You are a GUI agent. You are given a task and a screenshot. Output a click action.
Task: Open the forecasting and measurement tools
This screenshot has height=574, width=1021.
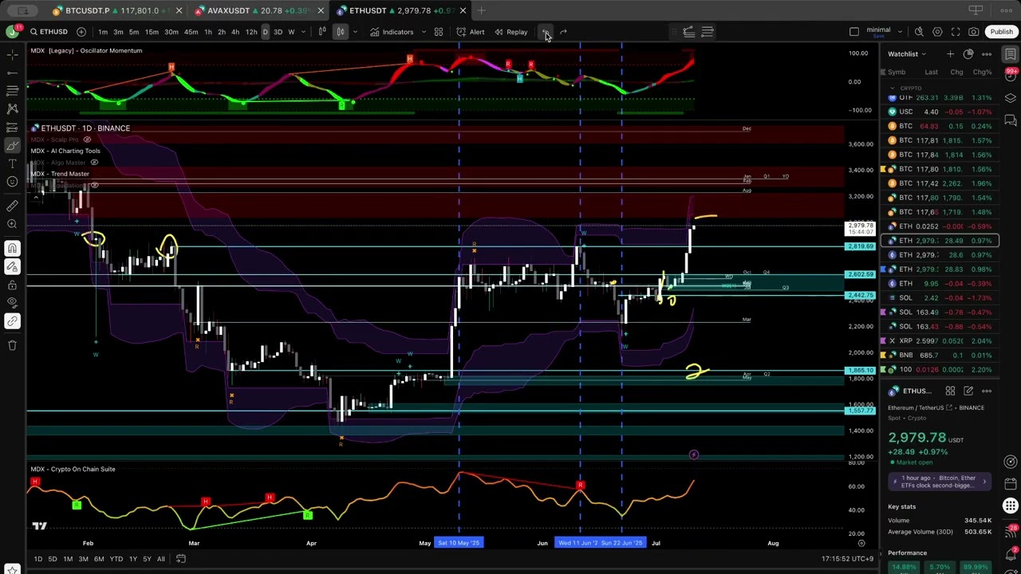(12, 128)
